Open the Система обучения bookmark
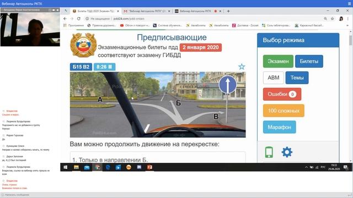Screen dimensions: 353x198 tap(168, 25)
